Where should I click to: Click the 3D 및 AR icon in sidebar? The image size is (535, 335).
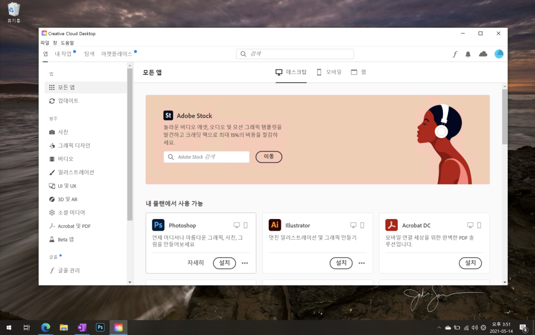(52, 199)
